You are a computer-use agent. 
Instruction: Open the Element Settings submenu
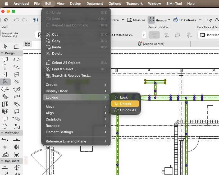click(76, 132)
